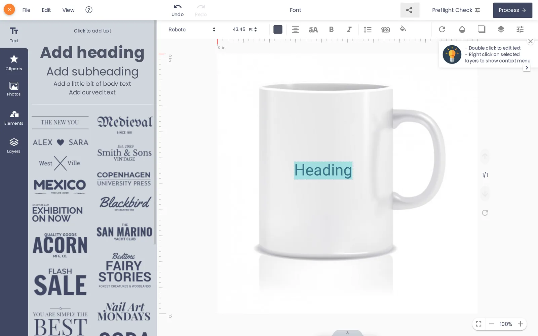The height and width of the screenshot is (336, 538).
Task: Click the refresh icon beside the canvas
Action: click(x=485, y=213)
